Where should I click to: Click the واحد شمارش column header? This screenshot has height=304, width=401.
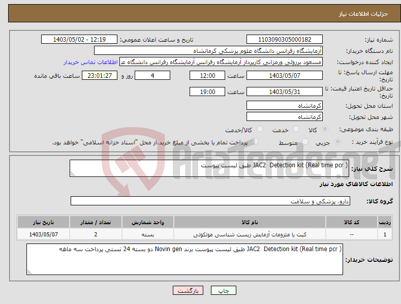[x=148, y=222]
